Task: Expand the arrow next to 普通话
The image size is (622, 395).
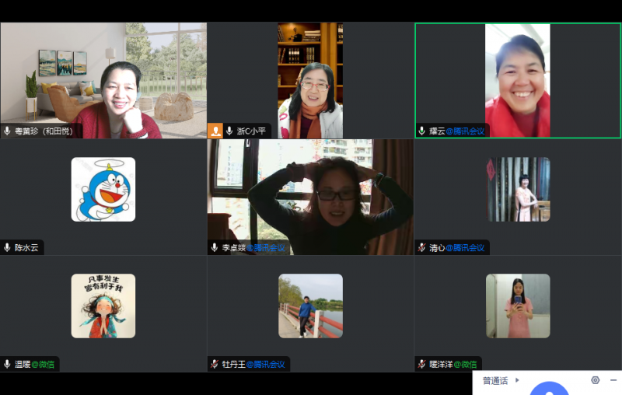Action: click(518, 380)
